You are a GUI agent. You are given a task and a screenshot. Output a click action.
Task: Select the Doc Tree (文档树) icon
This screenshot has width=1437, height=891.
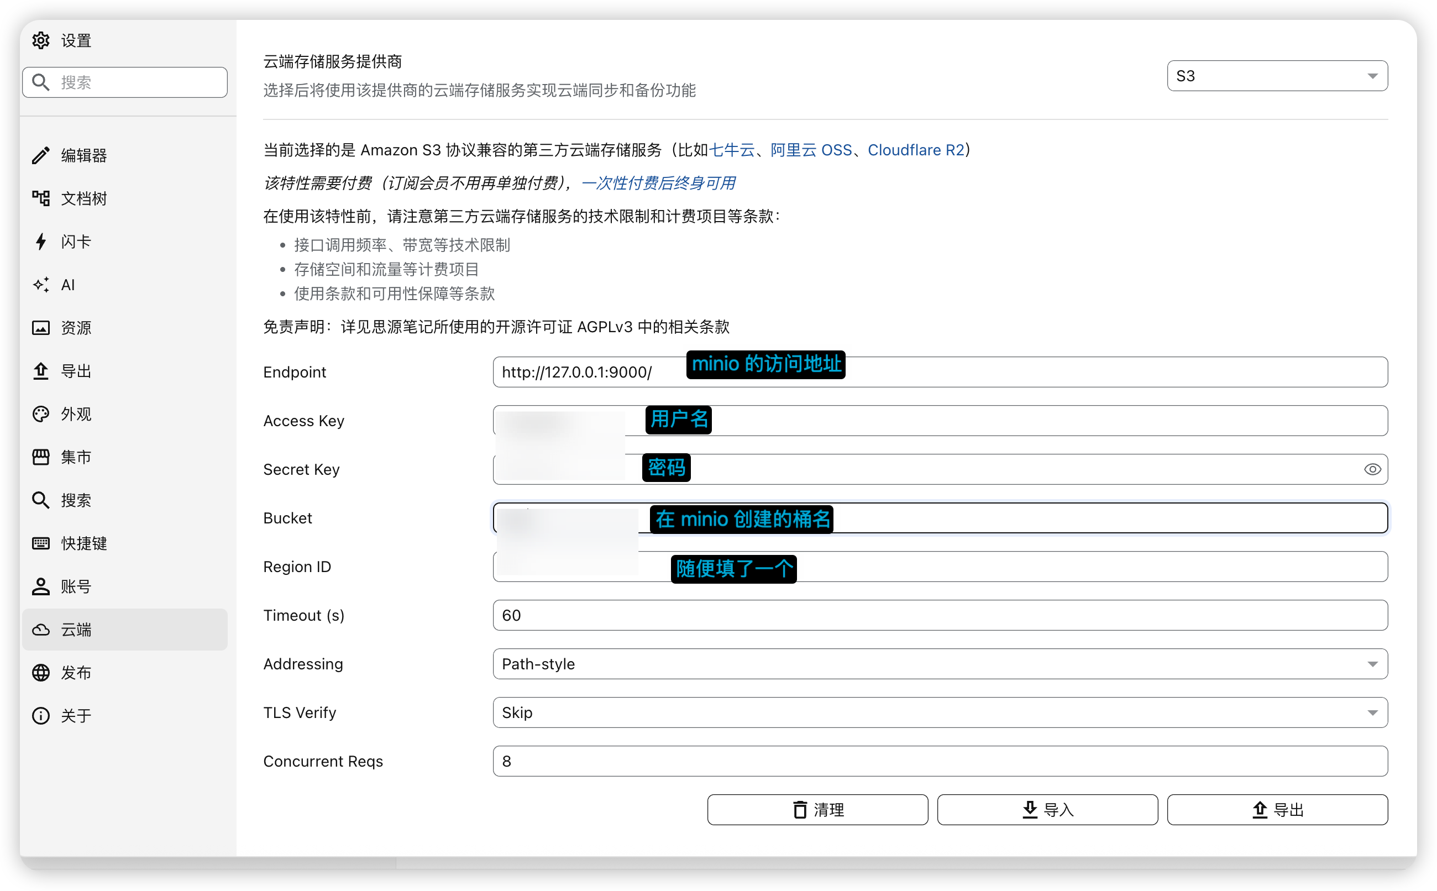[x=41, y=198]
